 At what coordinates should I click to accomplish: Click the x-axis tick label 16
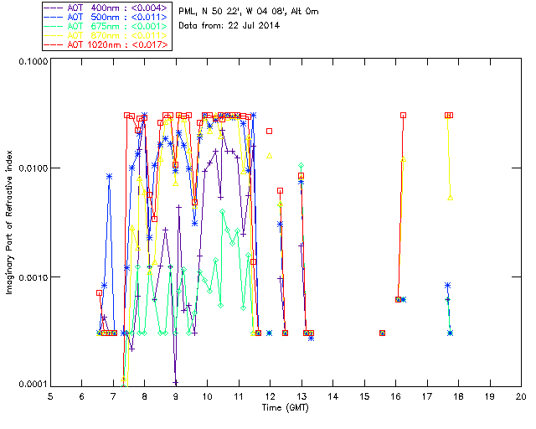(395, 396)
